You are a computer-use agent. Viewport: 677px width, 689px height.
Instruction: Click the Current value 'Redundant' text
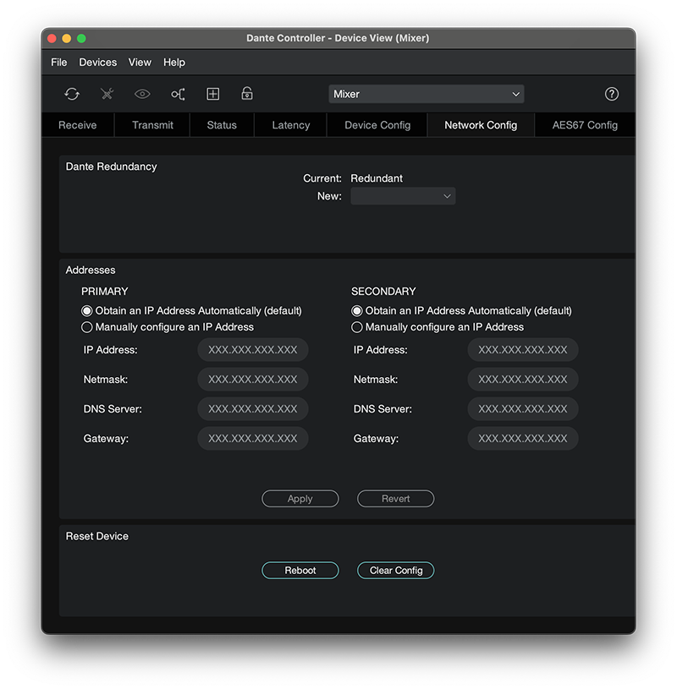[x=376, y=178]
